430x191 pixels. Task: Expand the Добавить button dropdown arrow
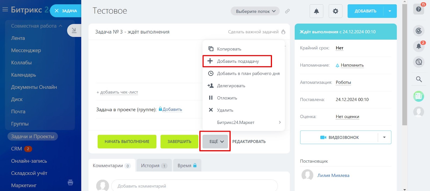(390, 11)
